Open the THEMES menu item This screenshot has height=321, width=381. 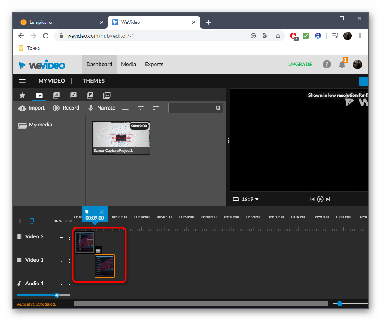pyautogui.click(x=93, y=81)
